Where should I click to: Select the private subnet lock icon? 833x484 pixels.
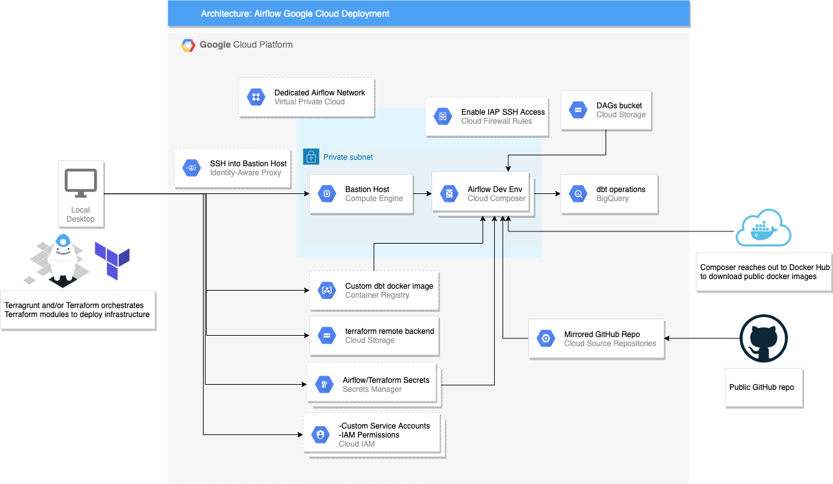[311, 157]
